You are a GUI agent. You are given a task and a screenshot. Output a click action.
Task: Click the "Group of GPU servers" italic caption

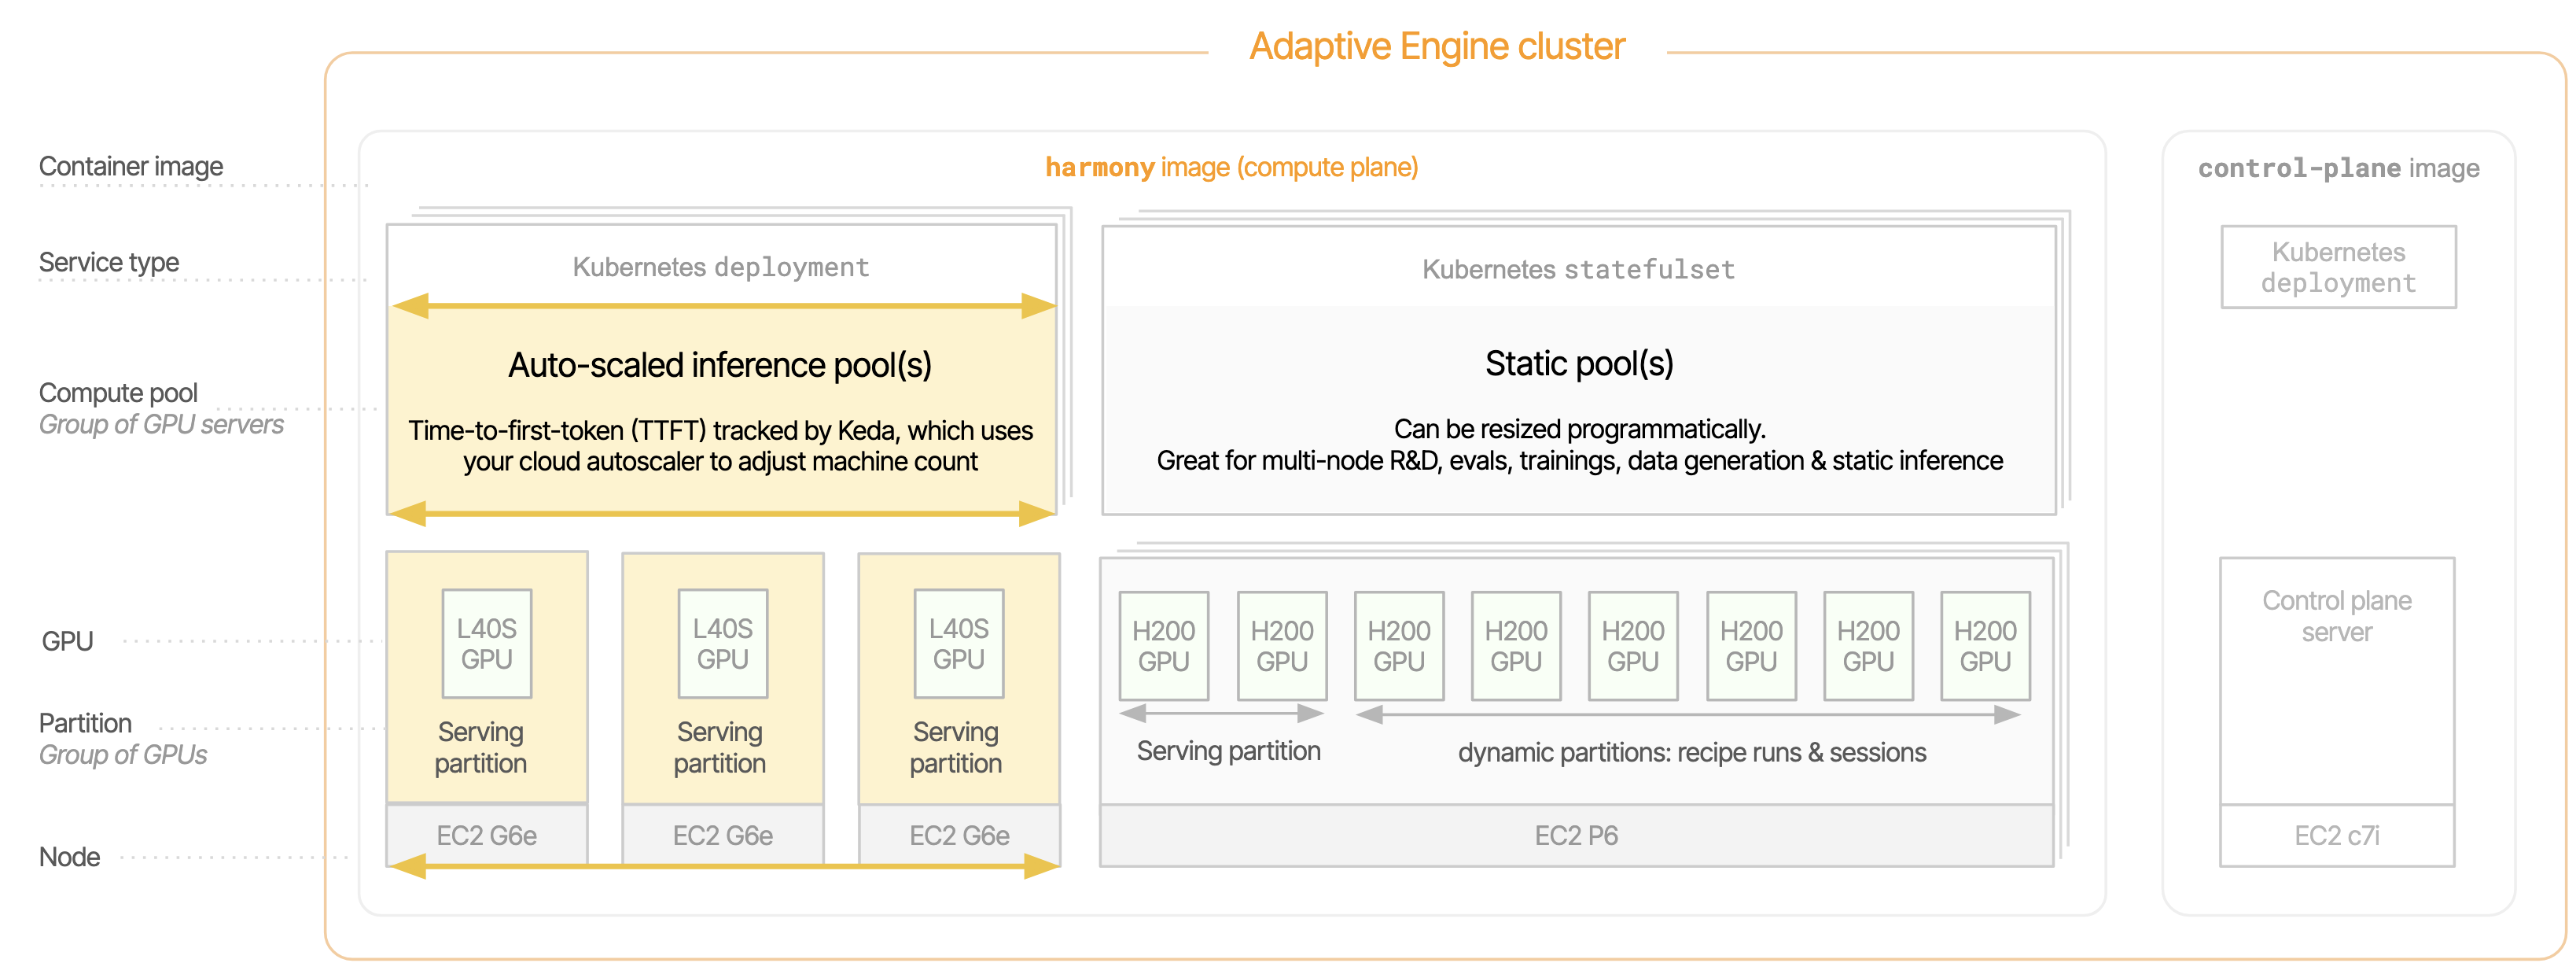click(161, 424)
